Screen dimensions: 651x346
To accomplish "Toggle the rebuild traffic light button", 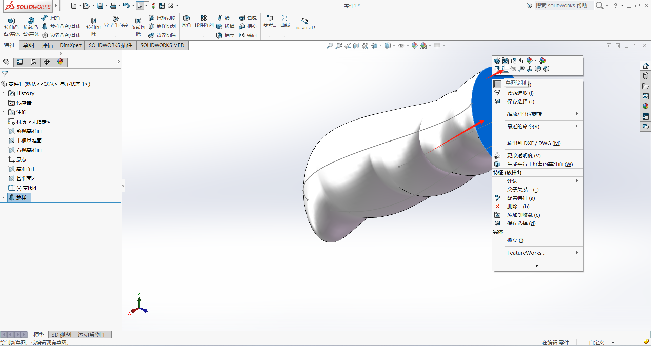I will [x=153, y=6].
